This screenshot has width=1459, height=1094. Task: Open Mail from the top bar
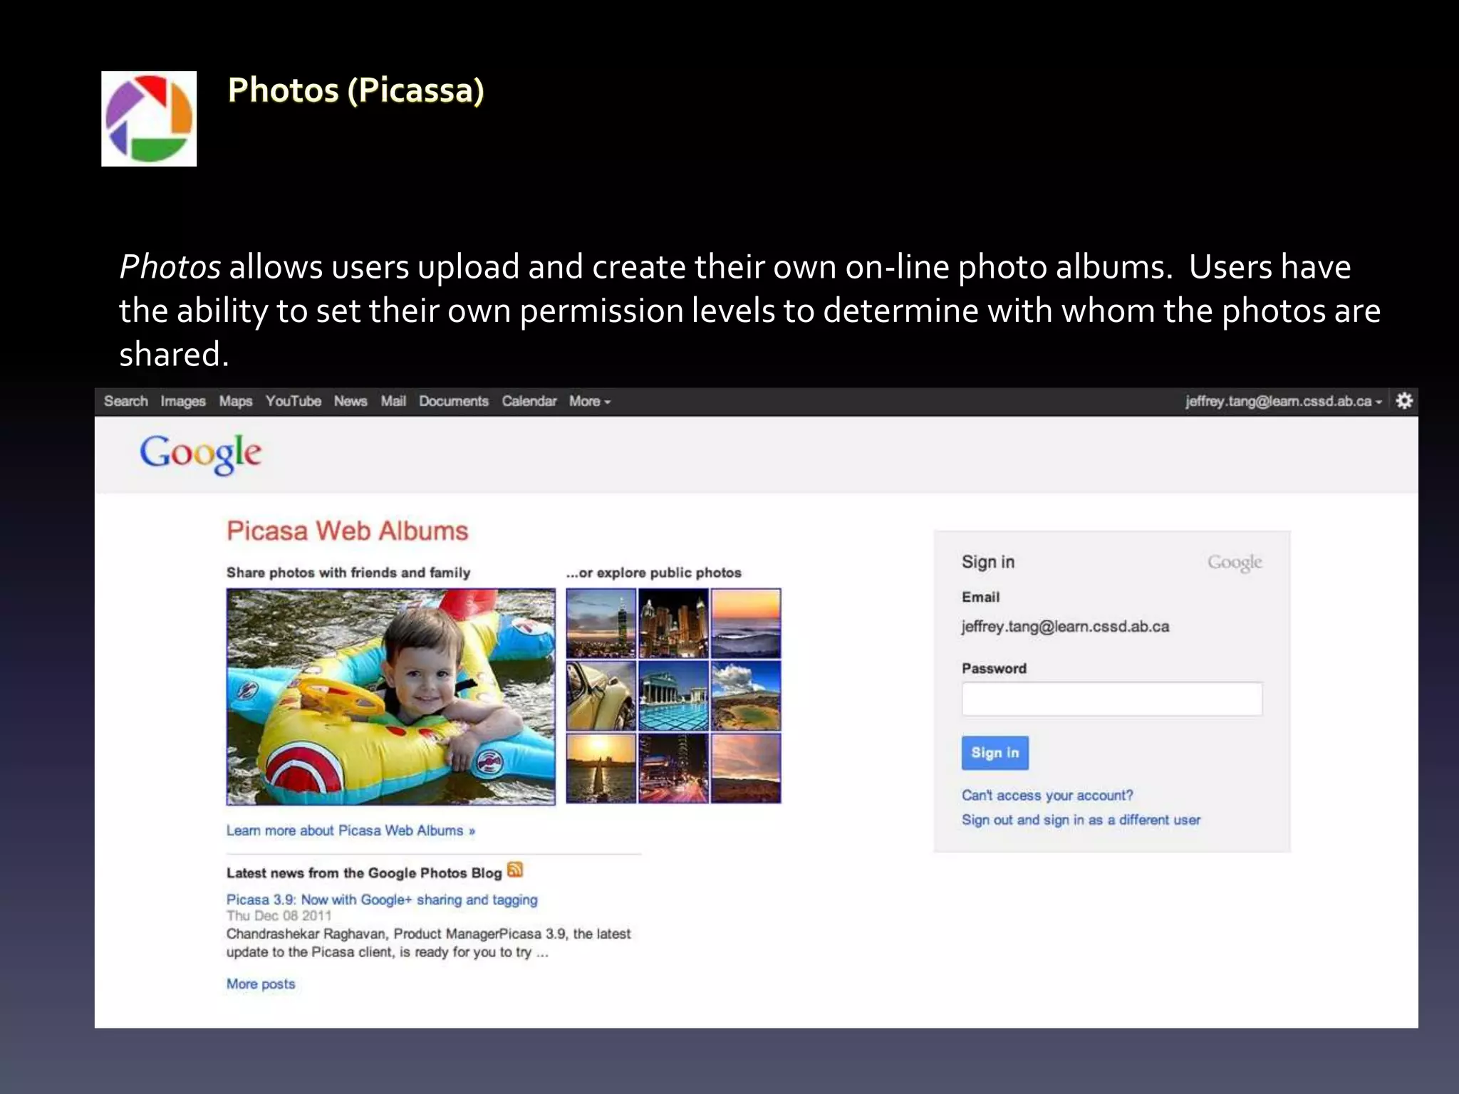[393, 401]
